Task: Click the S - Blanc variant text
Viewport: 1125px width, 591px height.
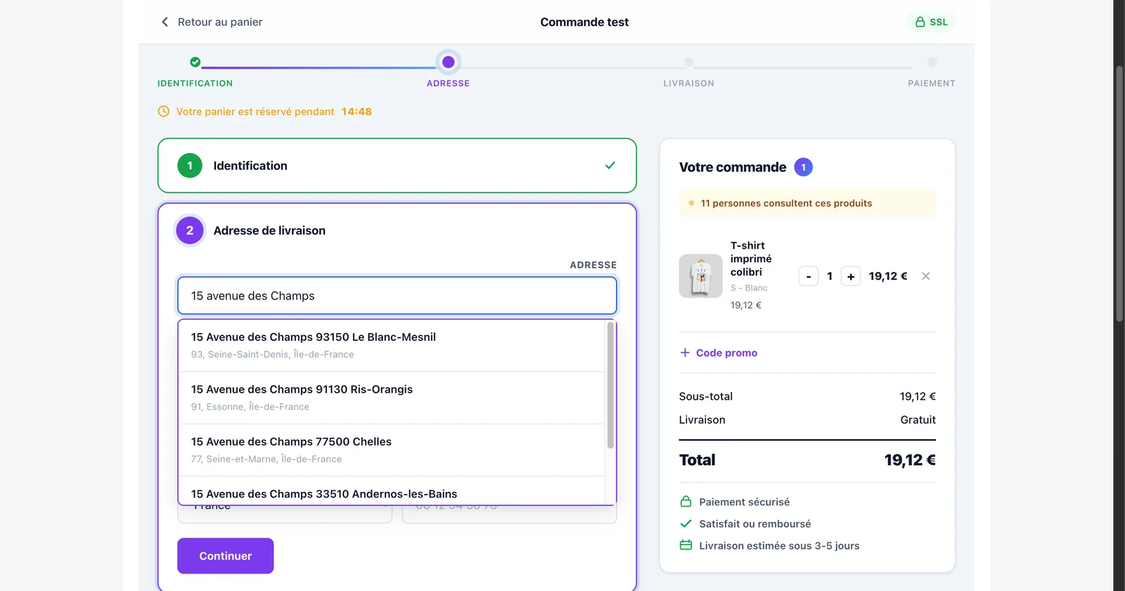Action: pos(749,288)
